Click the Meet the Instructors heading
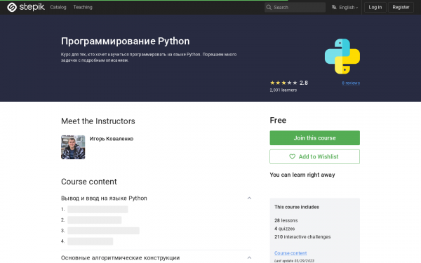 point(98,121)
